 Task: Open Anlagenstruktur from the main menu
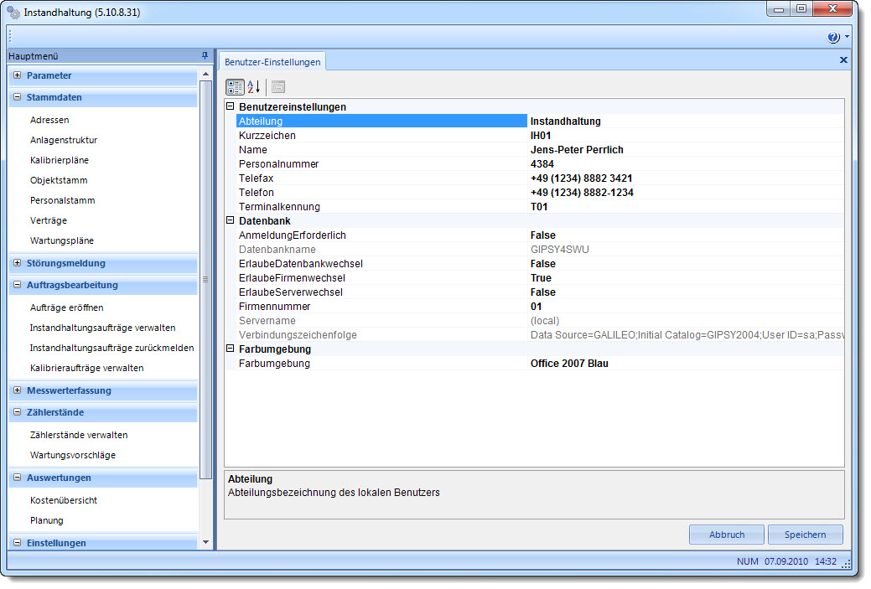64,140
